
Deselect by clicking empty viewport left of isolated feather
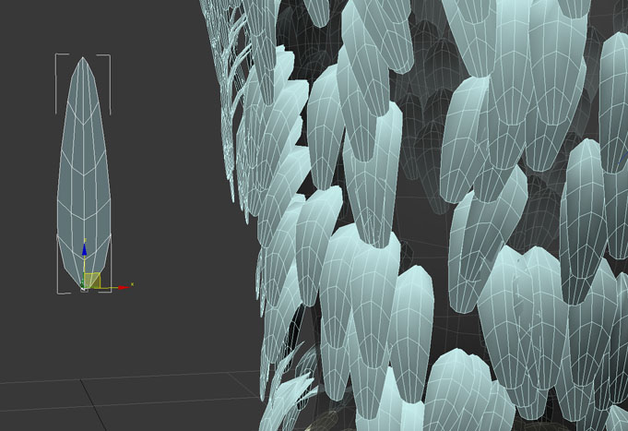[x=28, y=185]
